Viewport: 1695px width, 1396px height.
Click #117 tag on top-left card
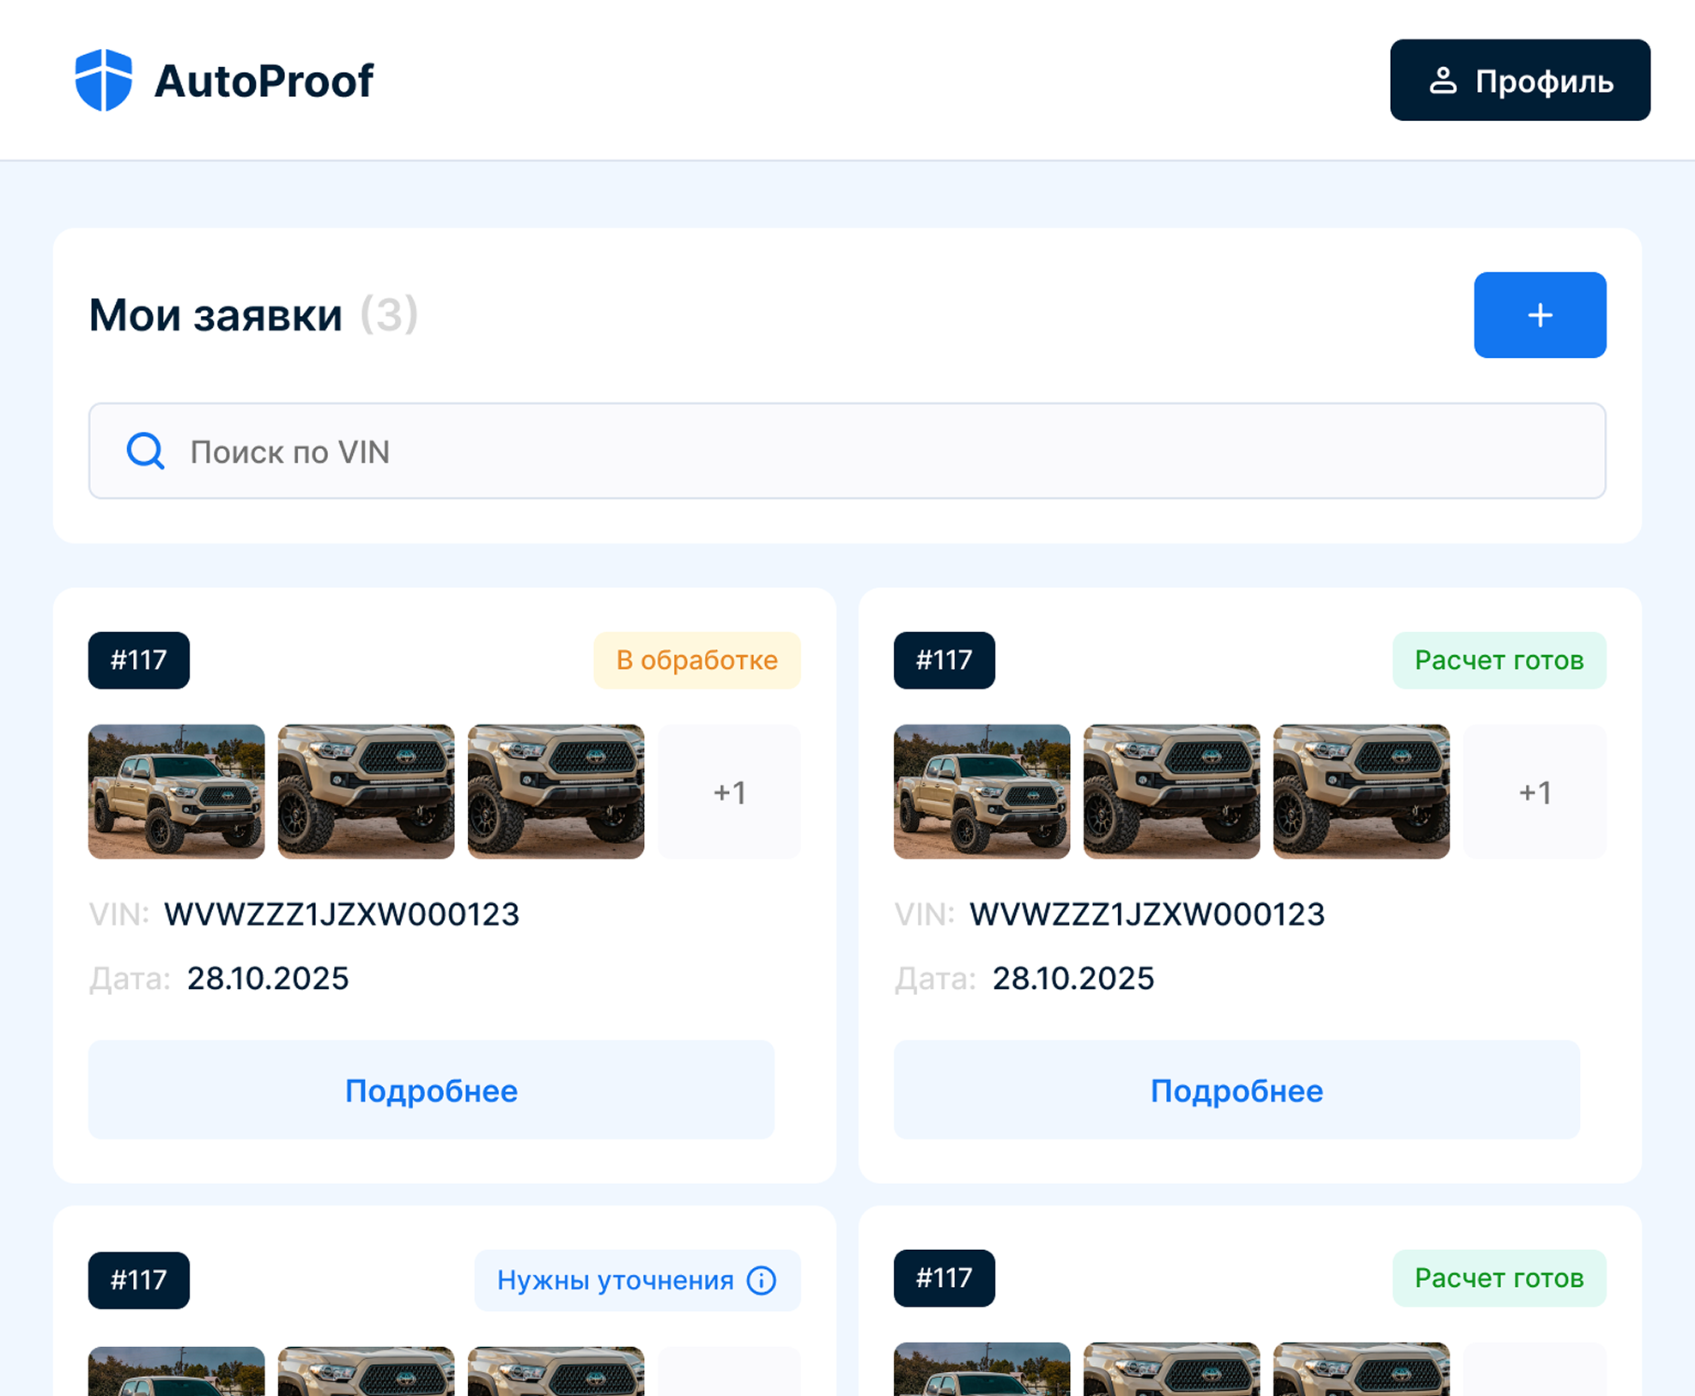click(138, 660)
